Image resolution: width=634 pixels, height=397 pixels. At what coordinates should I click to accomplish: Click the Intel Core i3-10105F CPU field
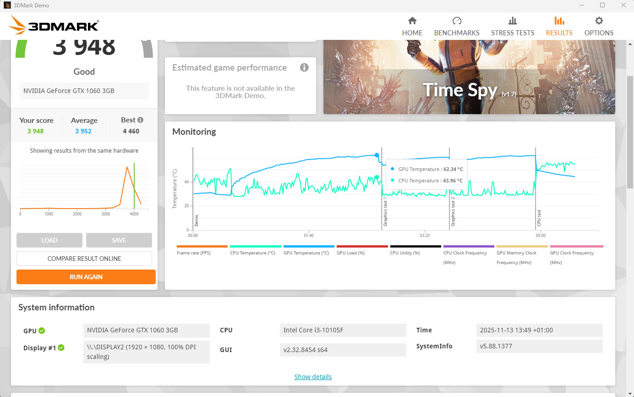[x=343, y=330]
